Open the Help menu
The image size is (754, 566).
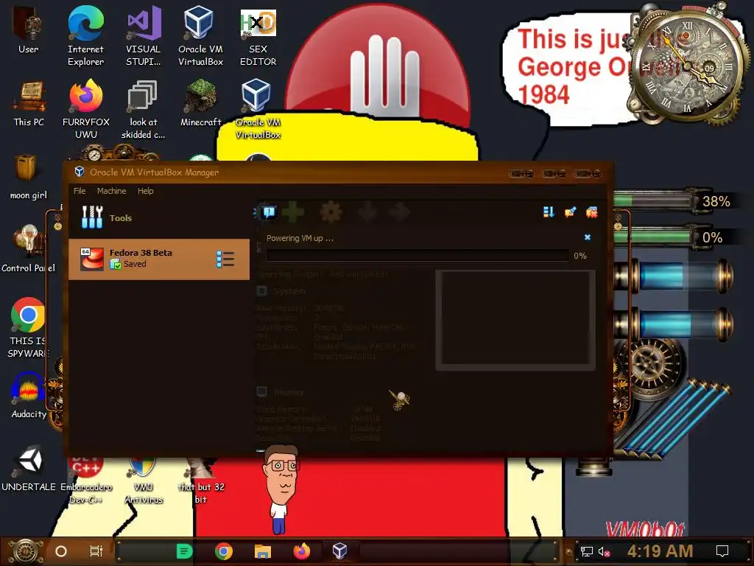tap(145, 191)
